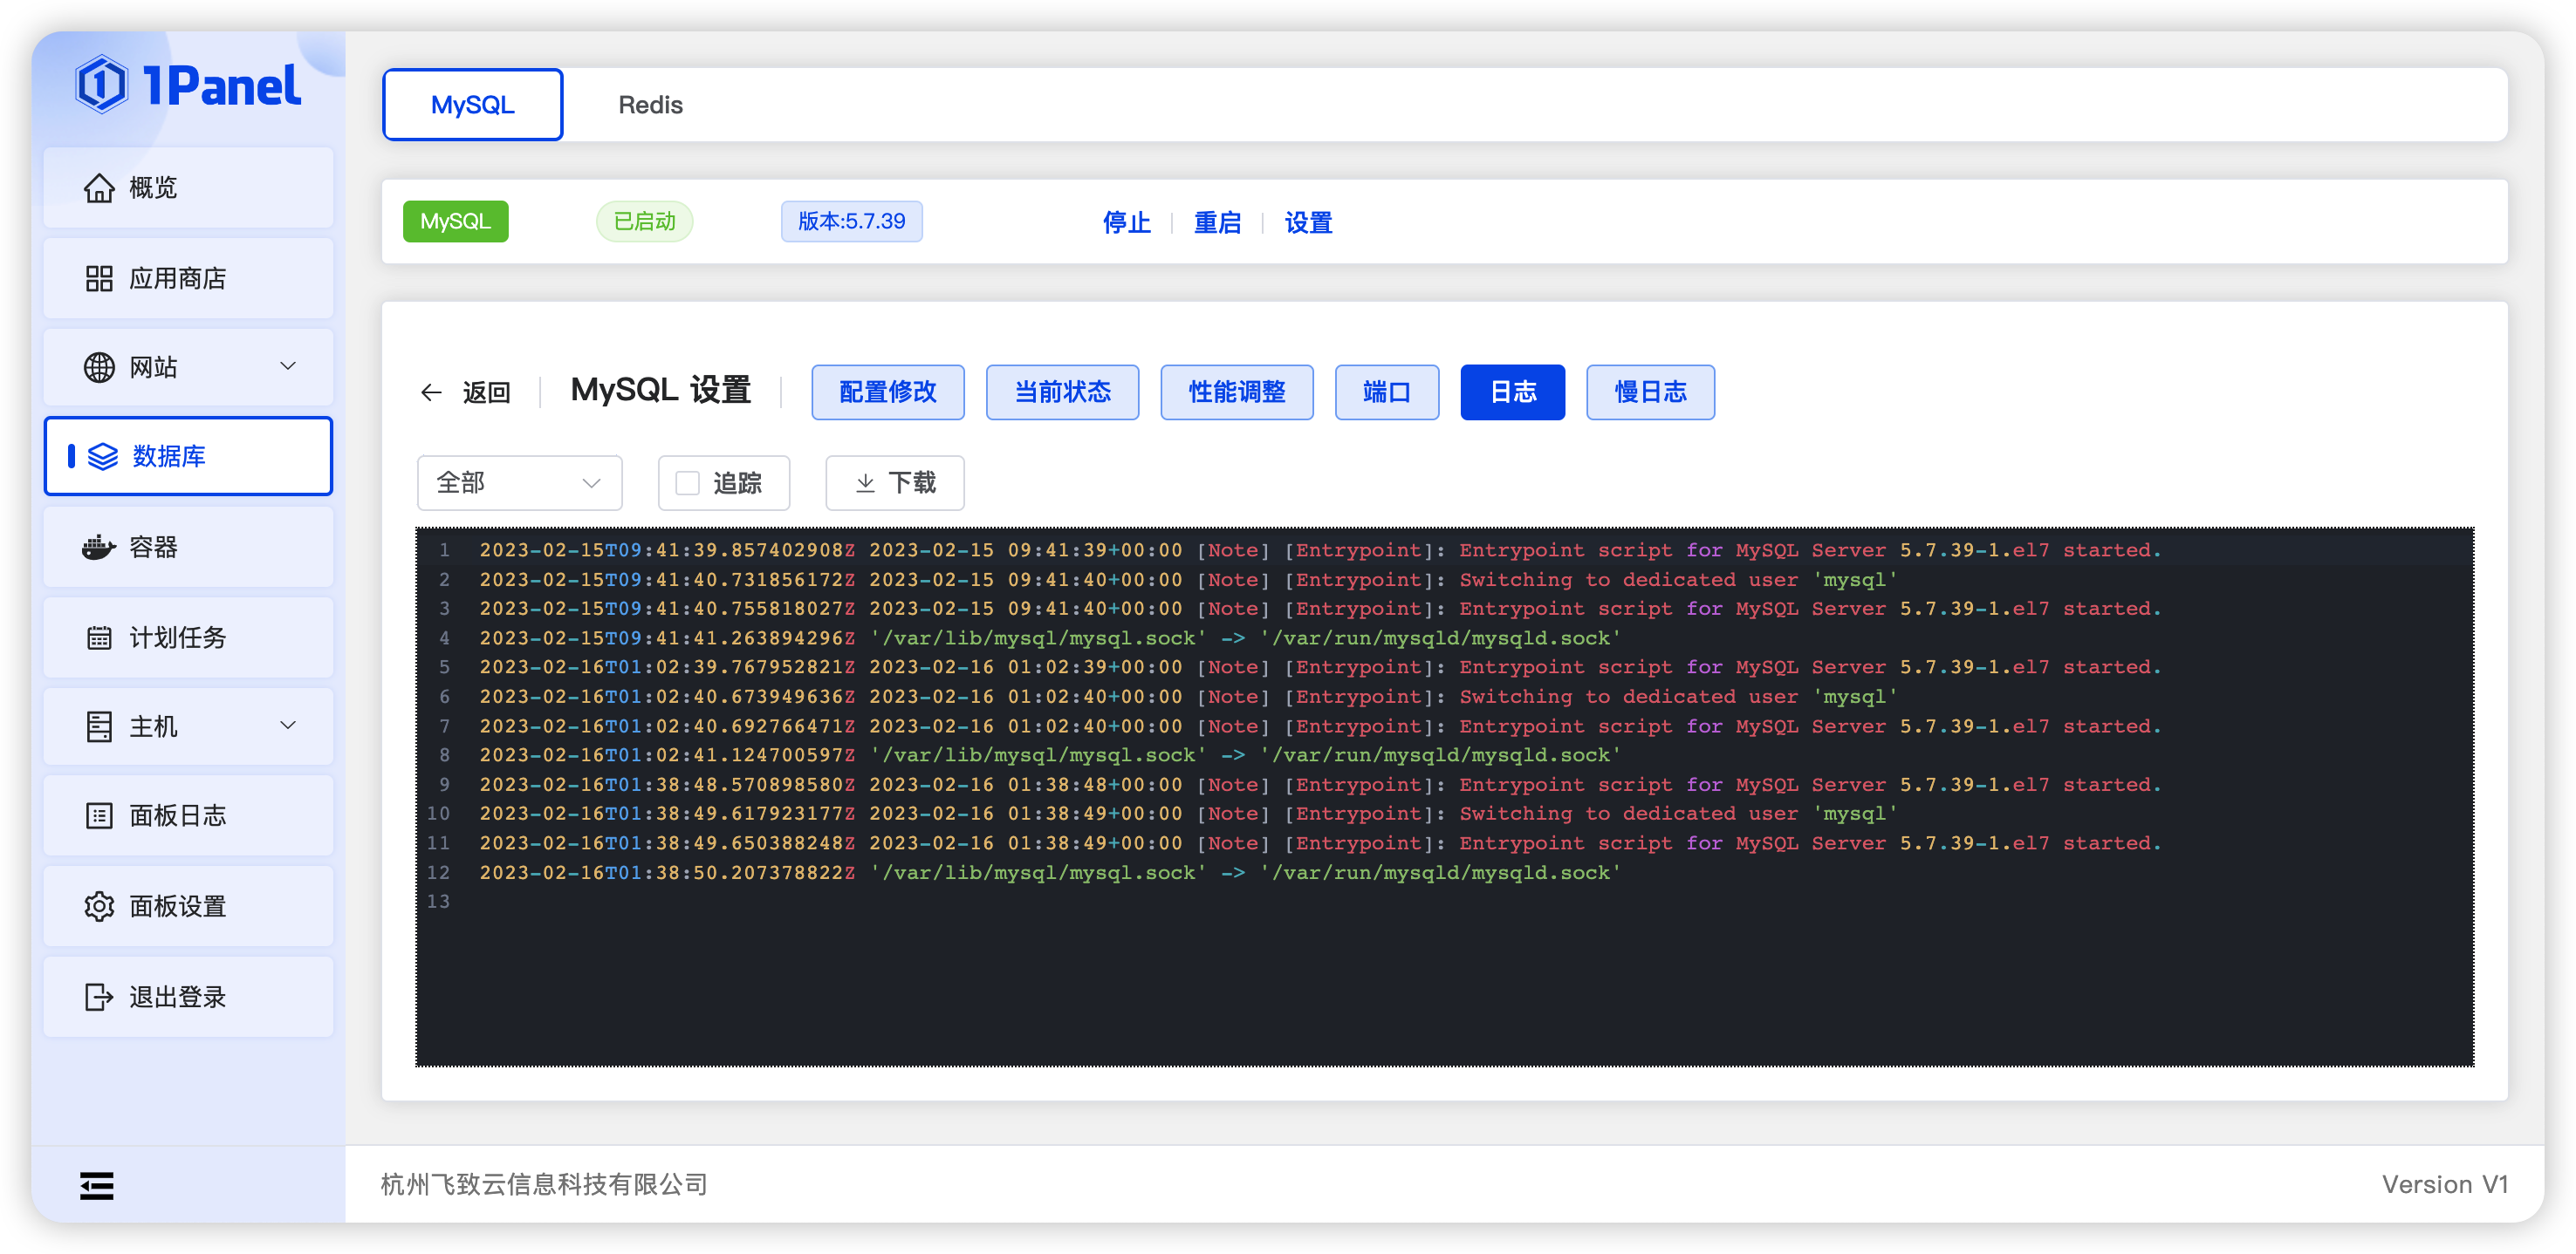The width and height of the screenshot is (2576, 1254).
Task: Enable the 追踪 log tracking checkbox
Action: coord(686,482)
